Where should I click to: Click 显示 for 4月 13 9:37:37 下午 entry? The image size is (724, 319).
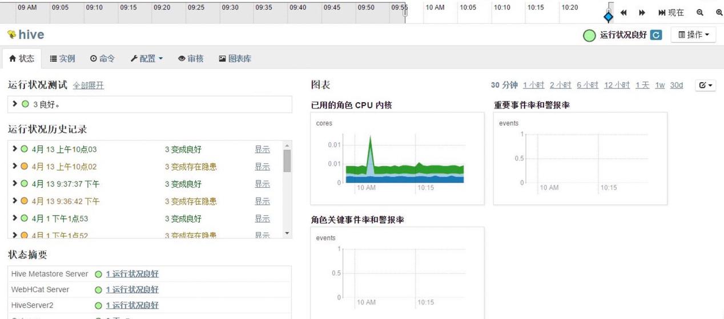[262, 184]
